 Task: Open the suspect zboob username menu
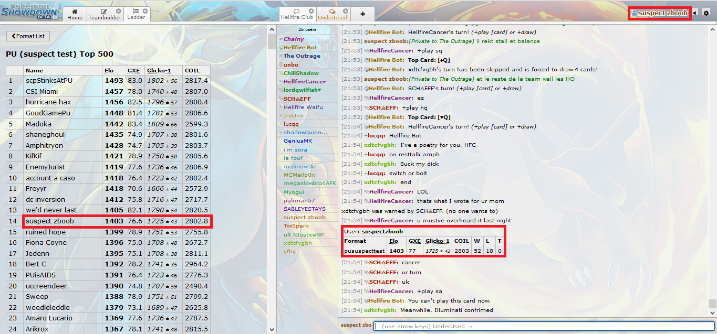pyautogui.click(x=659, y=13)
